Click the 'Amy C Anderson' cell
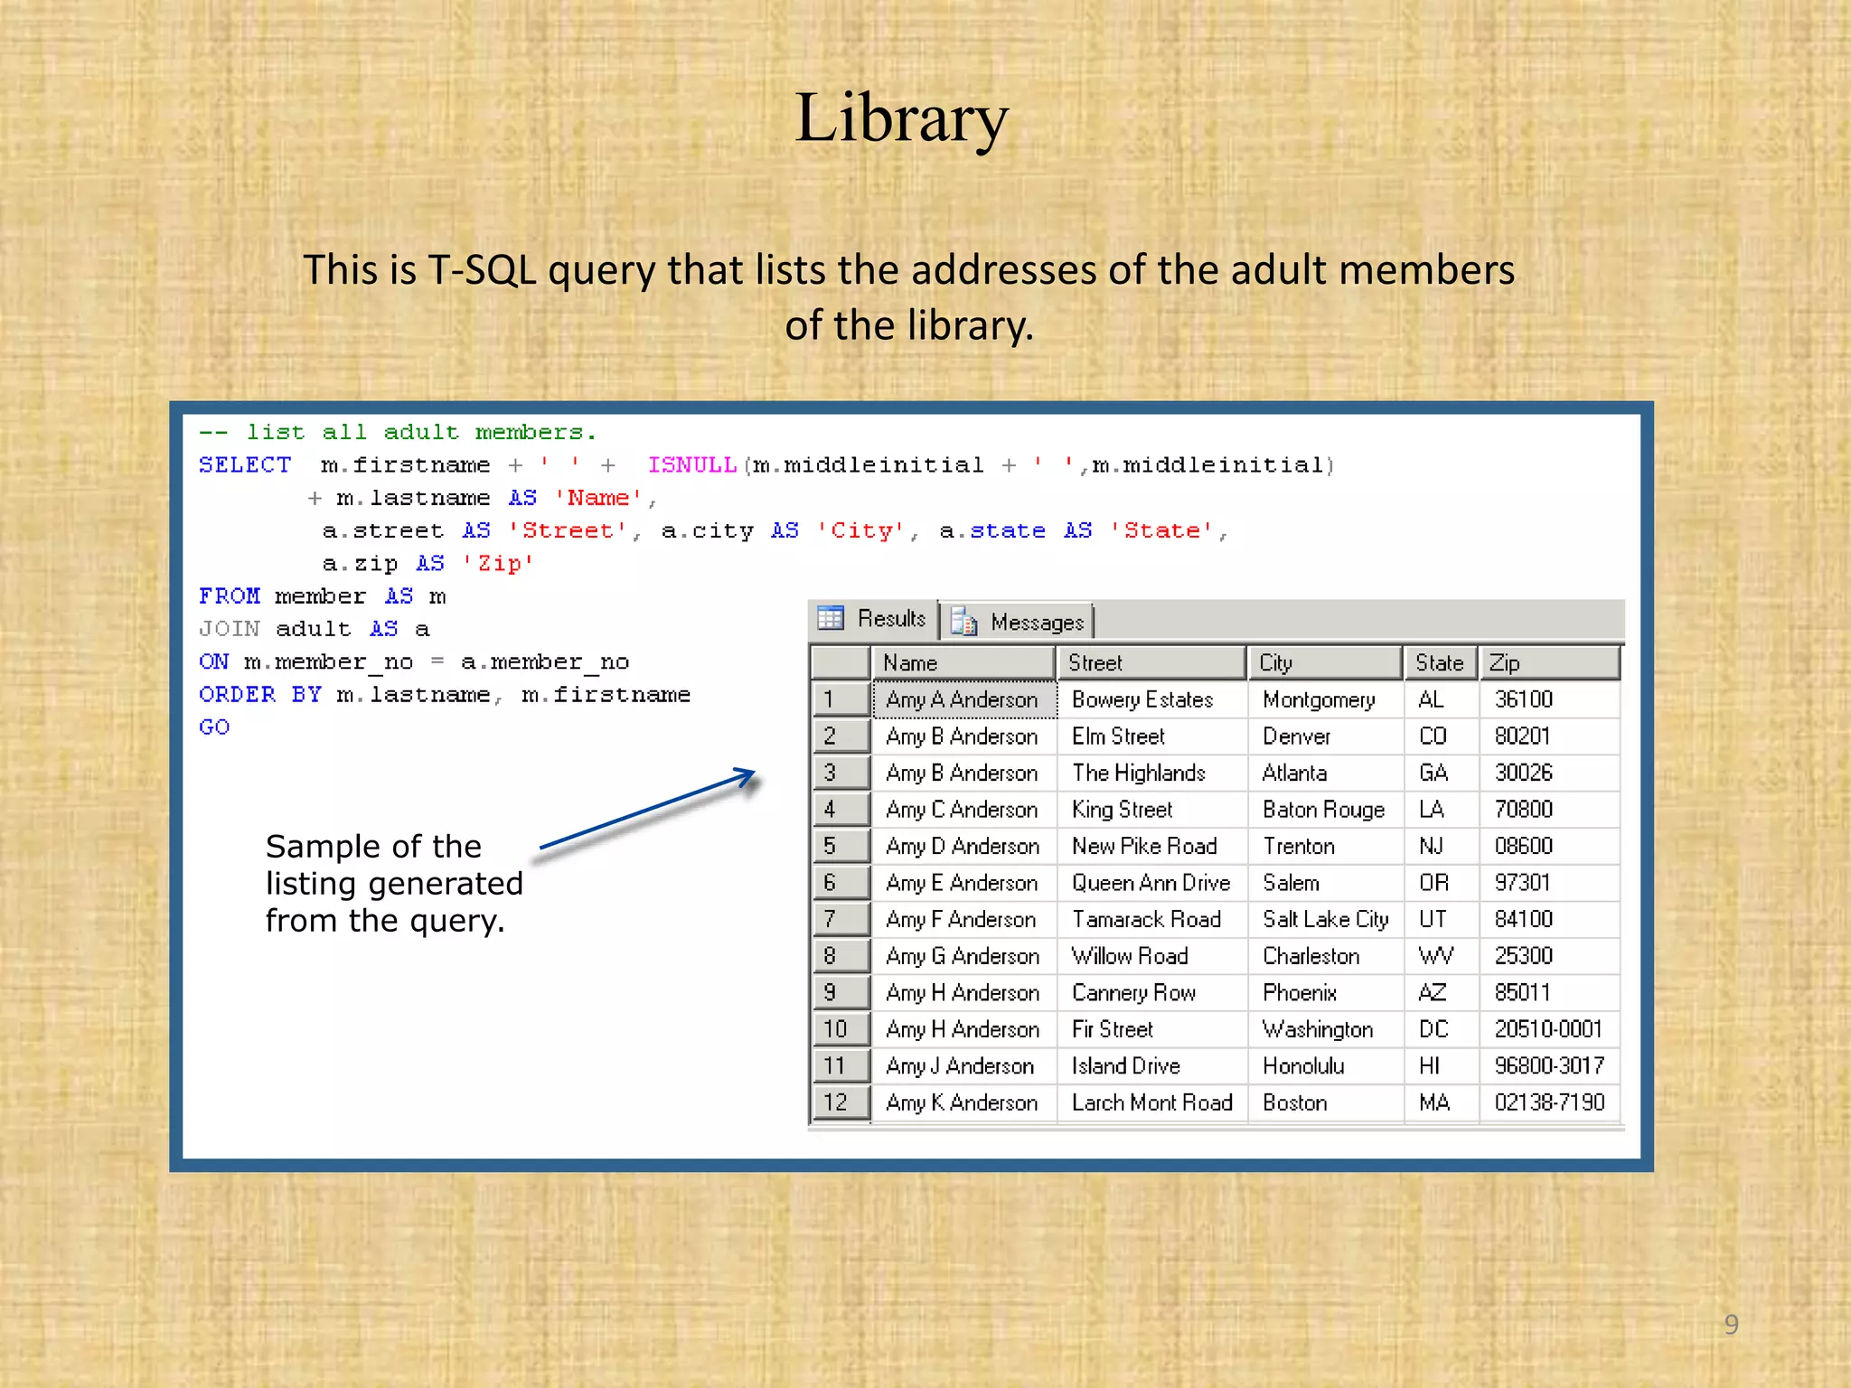 click(964, 810)
